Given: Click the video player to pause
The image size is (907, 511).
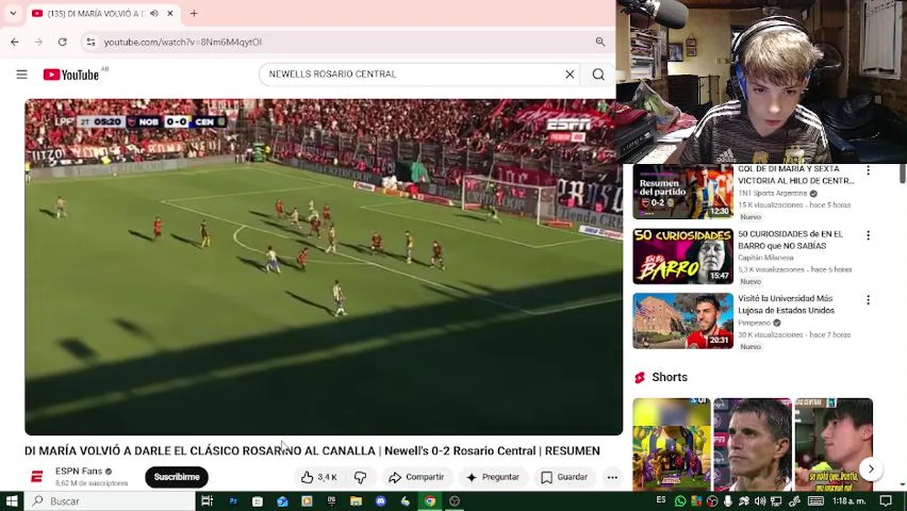Looking at the screenshot, I should tap(324, 266).
